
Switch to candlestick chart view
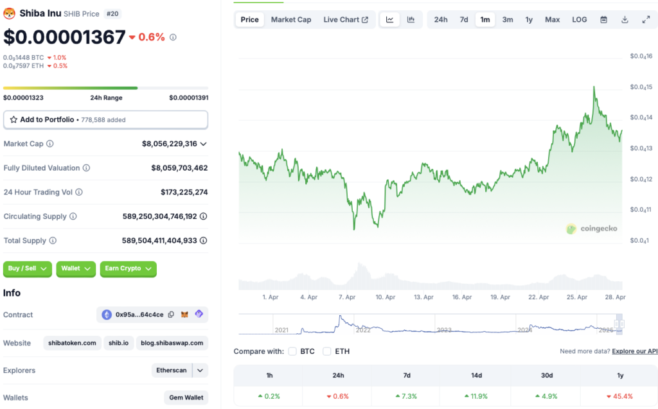pos(411,20)
